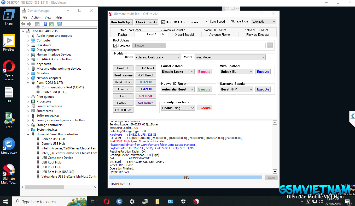Open the notification center icon
Screen dimensions: 355x206
coord(348,202)
